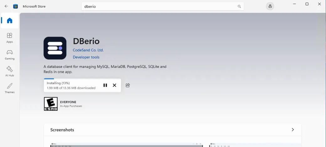326x147 pixels.
Task: Cancel the DBerio installation
Action: pos(114,85)
